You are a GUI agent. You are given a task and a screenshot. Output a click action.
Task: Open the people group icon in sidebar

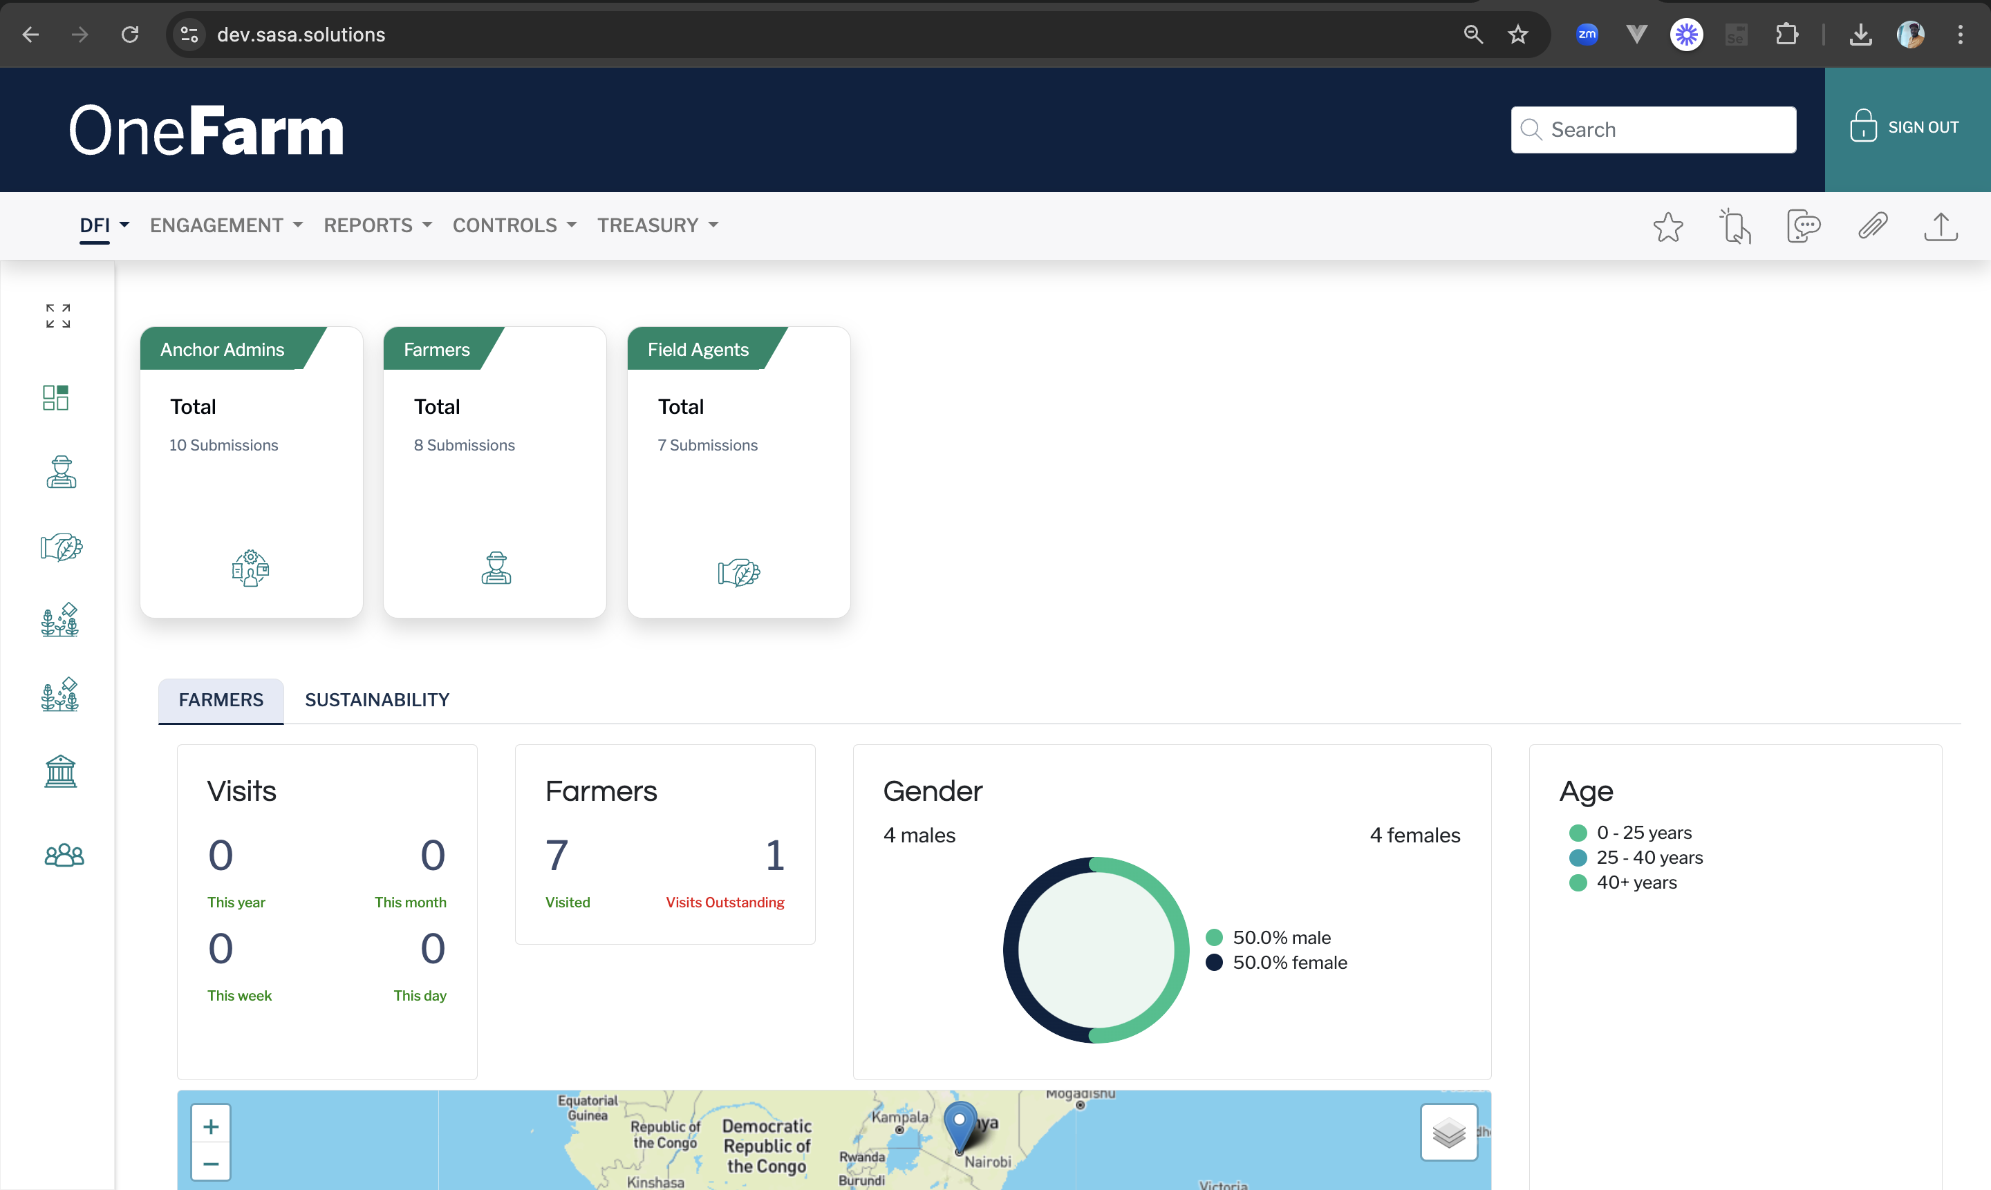[64, 855]
